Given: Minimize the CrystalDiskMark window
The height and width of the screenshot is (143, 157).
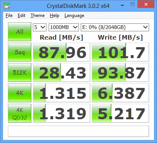Looking at the screenshot, I should pyautogui.click(x=122, y=5).
